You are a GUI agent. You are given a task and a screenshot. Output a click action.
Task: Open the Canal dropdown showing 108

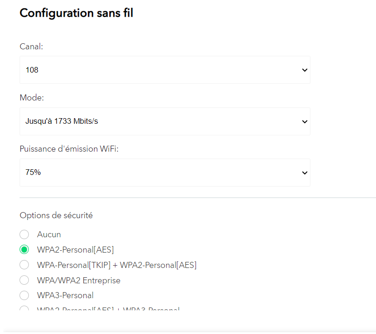[x=165, y=70]
